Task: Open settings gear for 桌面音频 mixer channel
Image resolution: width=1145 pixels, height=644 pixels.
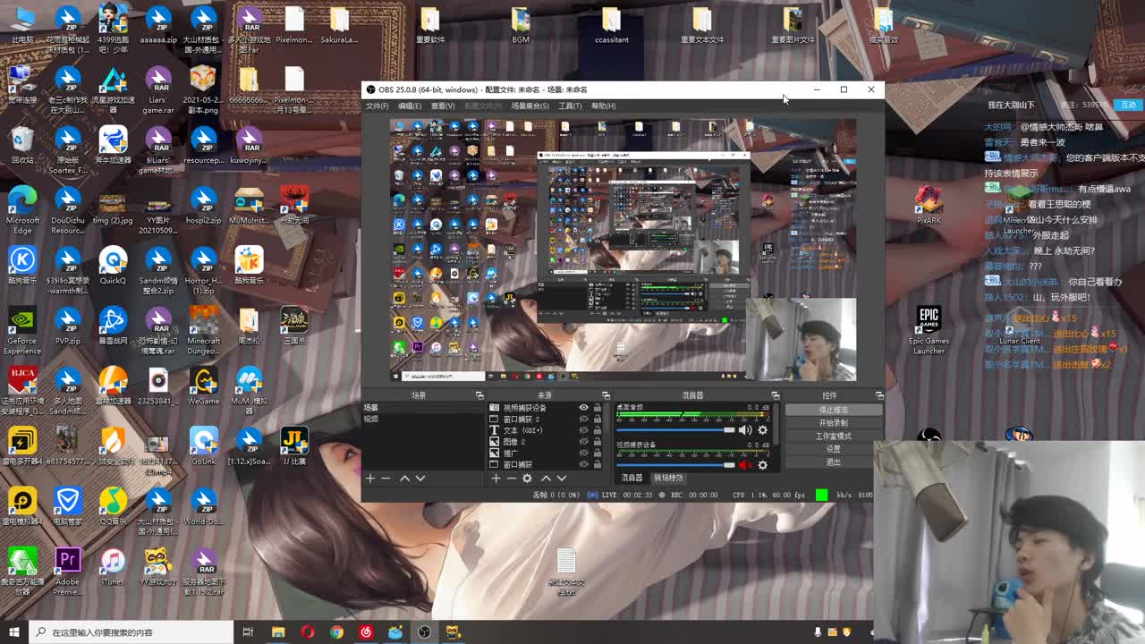Action: pyautogui.click(x=762, y=430)
